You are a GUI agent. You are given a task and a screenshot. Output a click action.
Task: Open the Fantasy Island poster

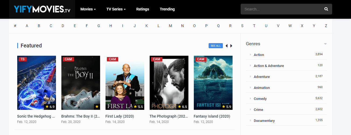[x=213, y=83]
